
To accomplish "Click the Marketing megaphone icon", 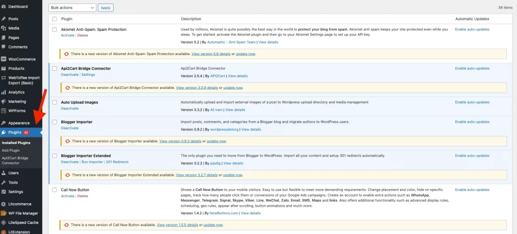I will [4, 101].
